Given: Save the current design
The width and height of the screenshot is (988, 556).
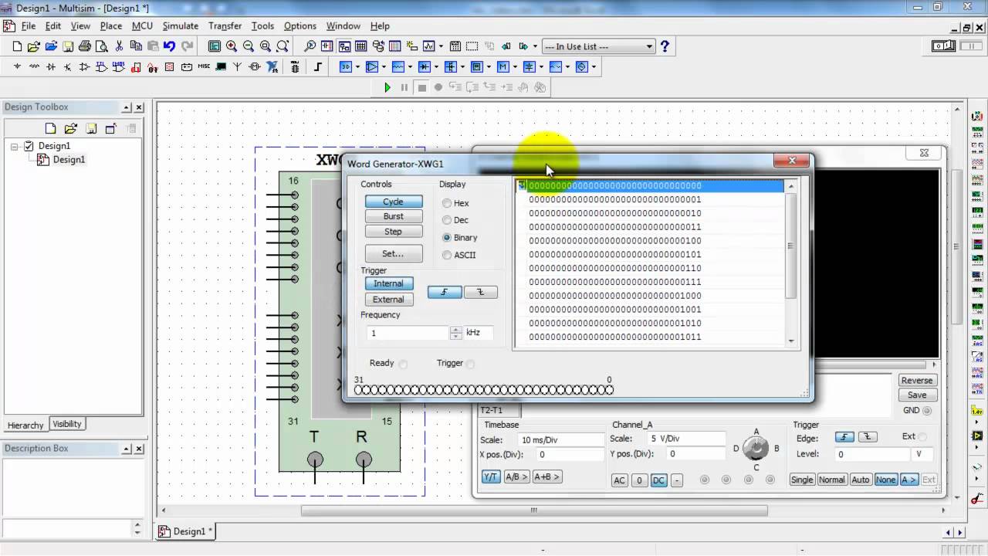Looking at the screenshot, I should (x=67, y=46).
